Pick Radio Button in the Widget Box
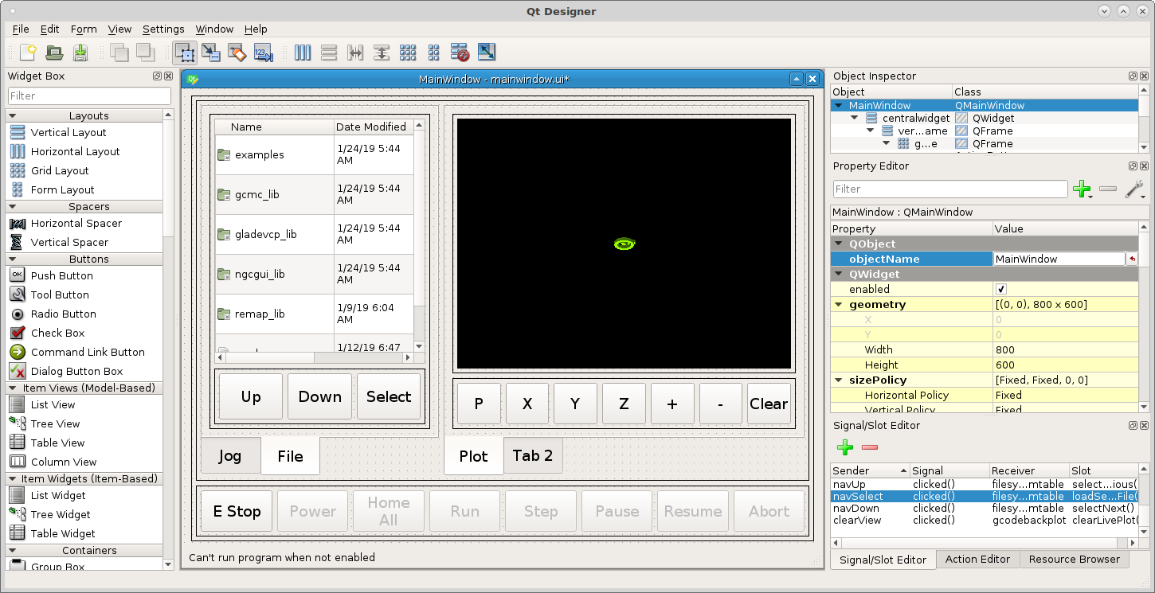Viewport: 1155px width, 593px height. coord(63,314)
